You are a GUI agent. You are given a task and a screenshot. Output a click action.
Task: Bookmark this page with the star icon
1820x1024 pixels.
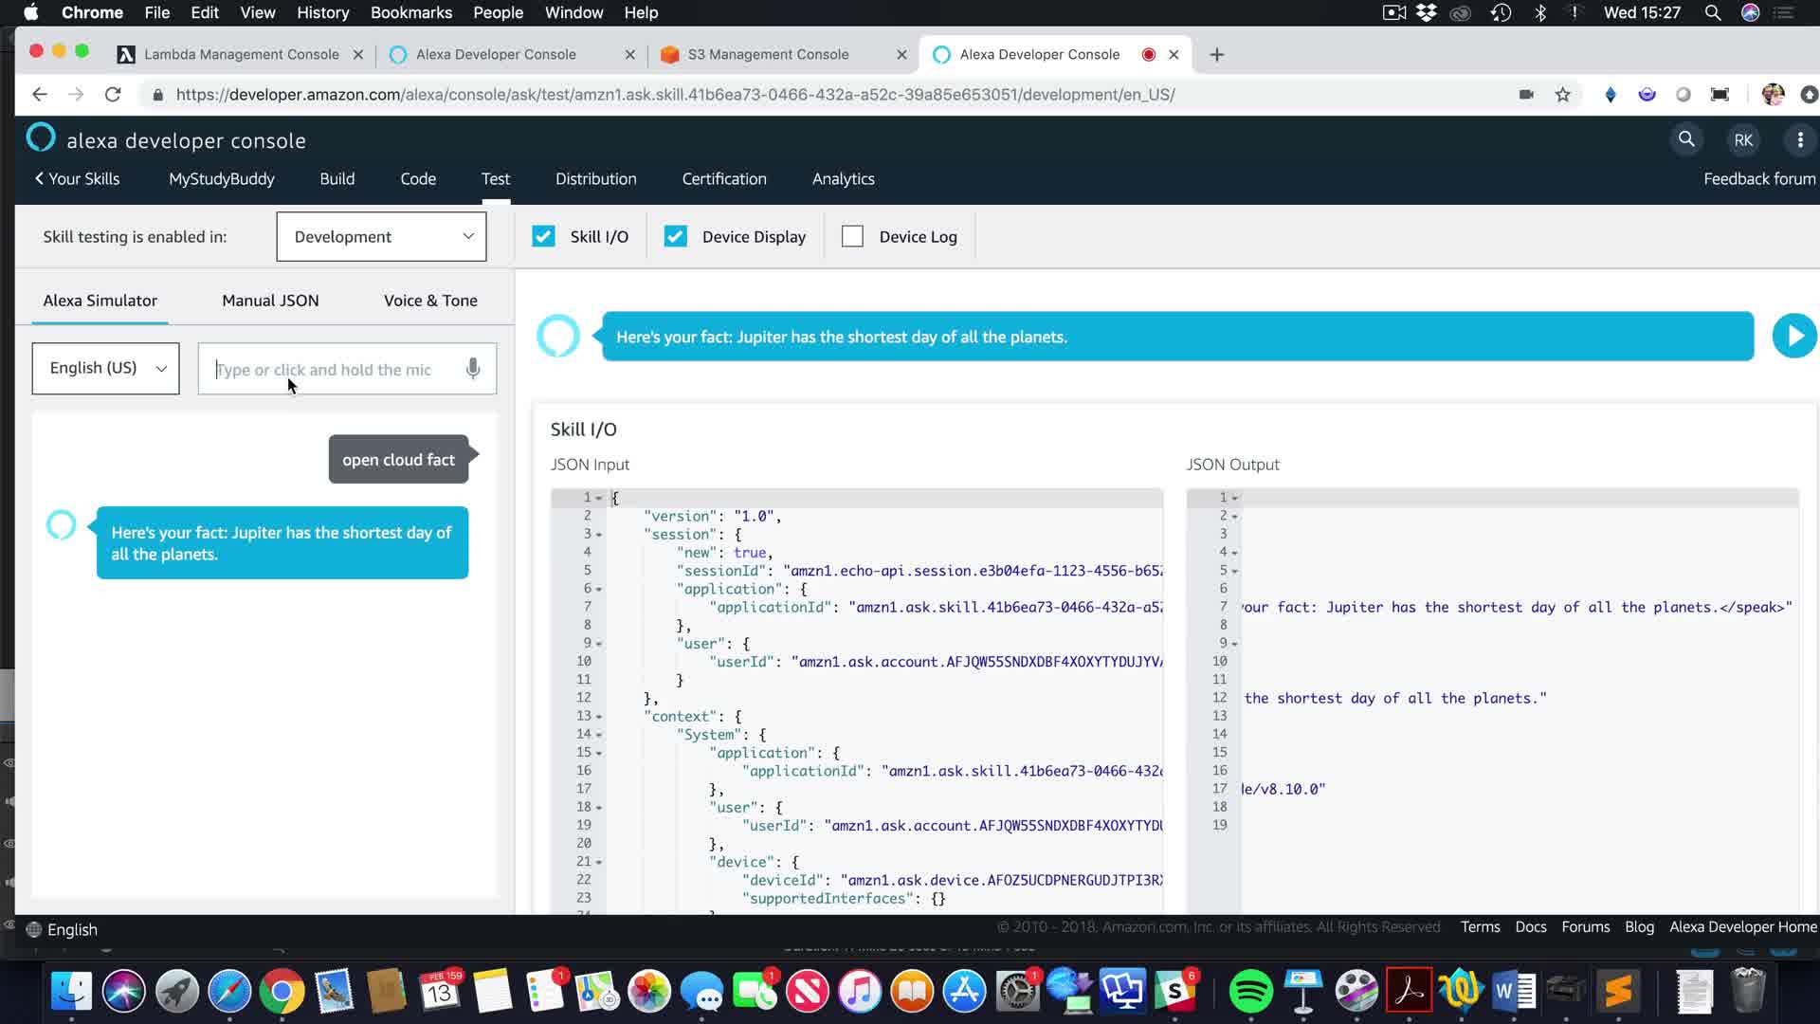[x=1562, y=95]
